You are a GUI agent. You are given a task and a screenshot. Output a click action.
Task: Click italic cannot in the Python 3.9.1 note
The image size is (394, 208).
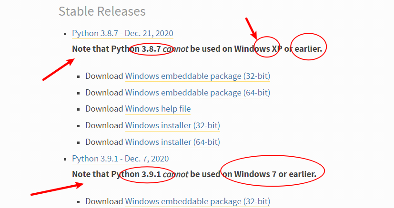pos(175,174)
